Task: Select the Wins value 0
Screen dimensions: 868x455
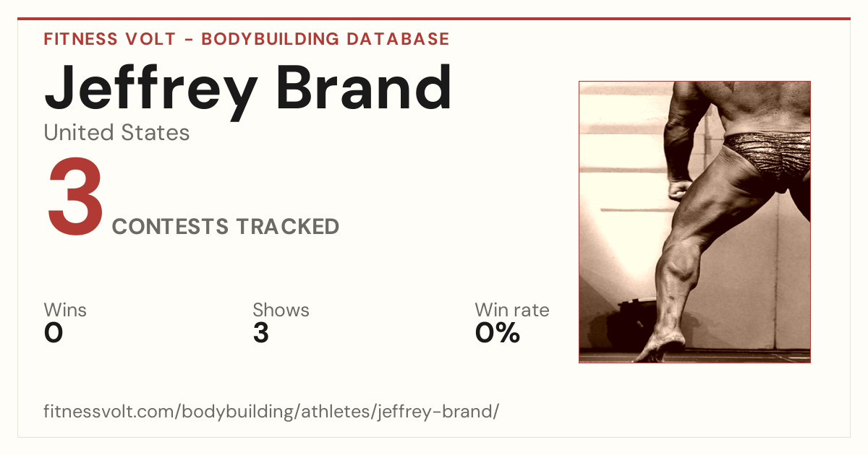Action: point(54,333)
